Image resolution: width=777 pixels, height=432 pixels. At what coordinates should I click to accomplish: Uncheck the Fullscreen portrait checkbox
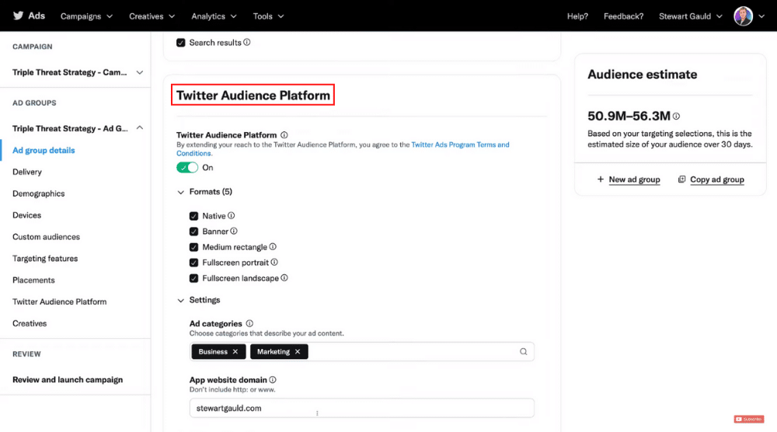click(193, 263)
